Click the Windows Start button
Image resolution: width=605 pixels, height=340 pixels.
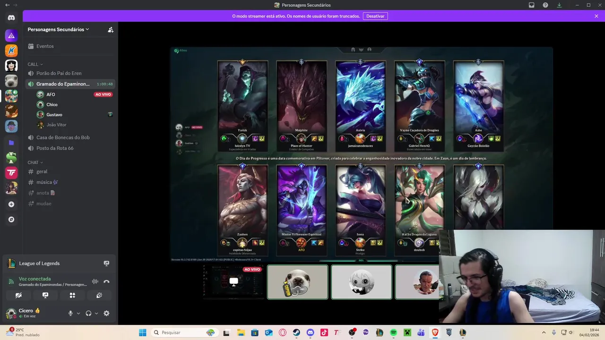(142, 332)
